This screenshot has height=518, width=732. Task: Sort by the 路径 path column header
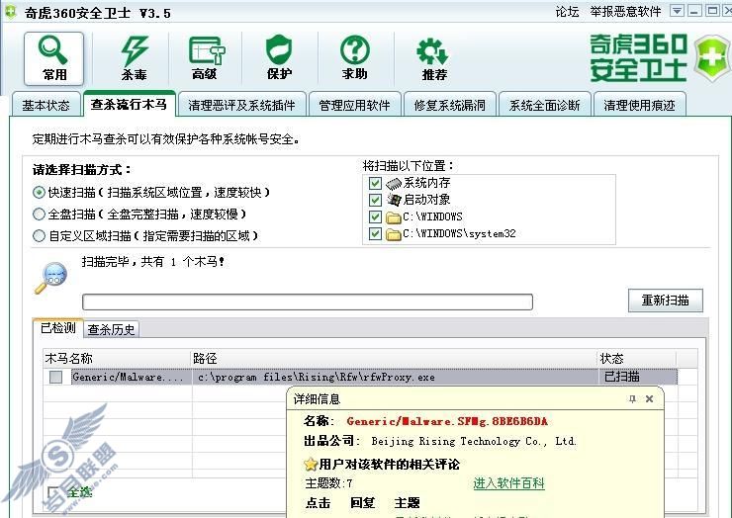coord(394,359)
